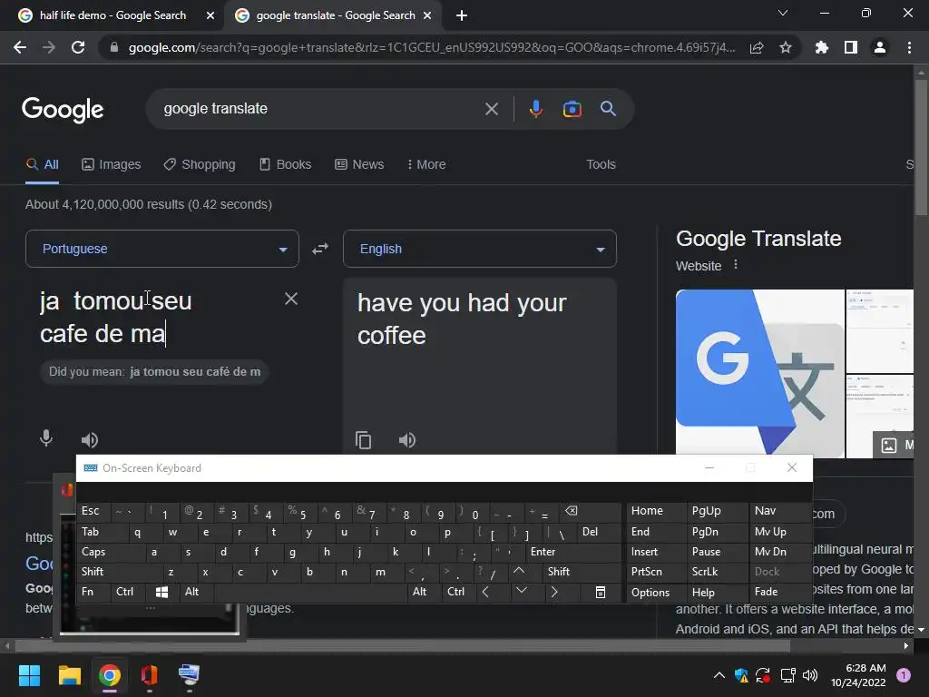Bookmark this page with the star icon
This screenshot has height=697, width=929.
click(786, 47)
